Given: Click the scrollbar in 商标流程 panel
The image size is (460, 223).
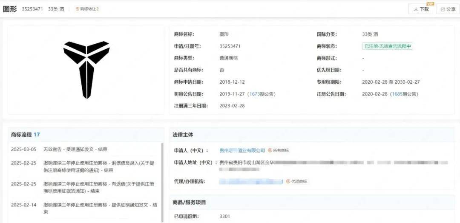Looking at the screenshot, I should 162,178.
